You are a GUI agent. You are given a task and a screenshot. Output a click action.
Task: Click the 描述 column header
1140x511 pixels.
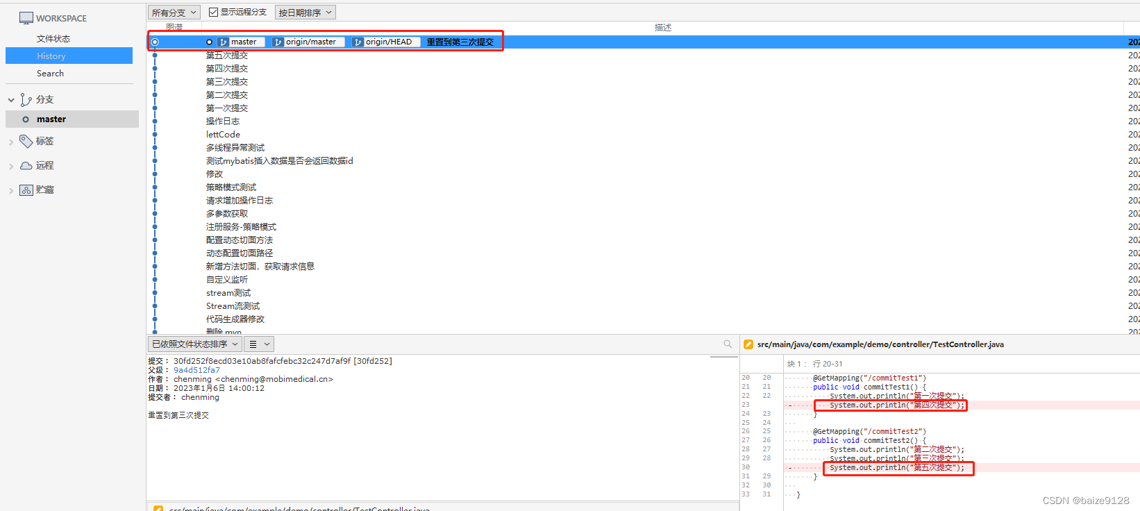pos(663,27)
